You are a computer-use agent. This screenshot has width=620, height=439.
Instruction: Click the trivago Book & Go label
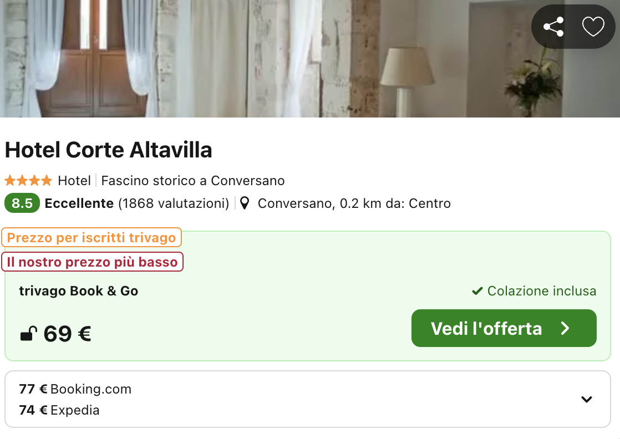coord(78,291)
